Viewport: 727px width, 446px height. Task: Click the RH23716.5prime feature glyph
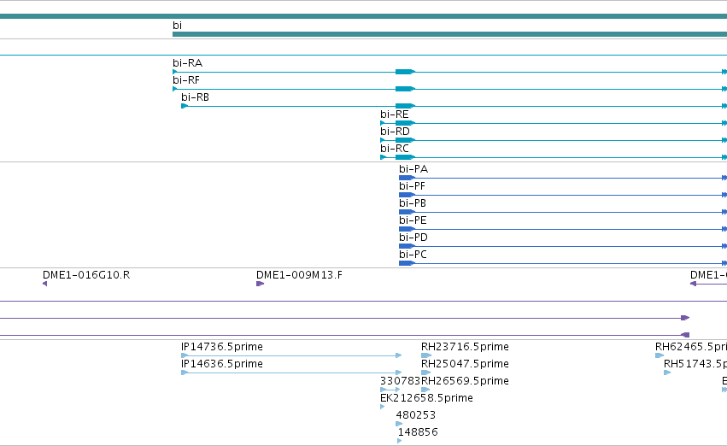pos(426,355)
